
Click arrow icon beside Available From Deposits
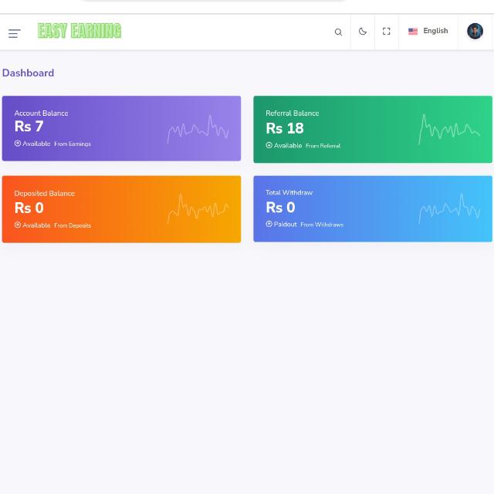[18, 225]
